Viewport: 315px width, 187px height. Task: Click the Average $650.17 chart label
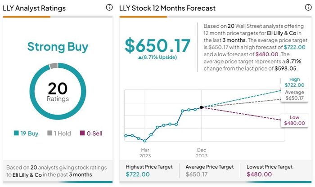pyautogui.click(x=294, y=95)
